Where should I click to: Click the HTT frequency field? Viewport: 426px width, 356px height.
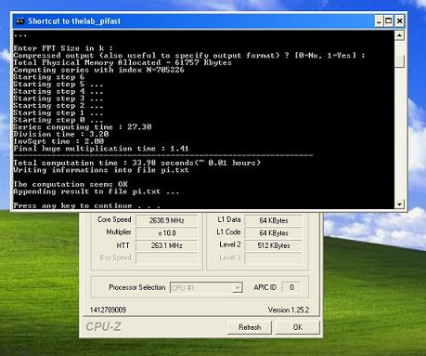click(166, 245)
